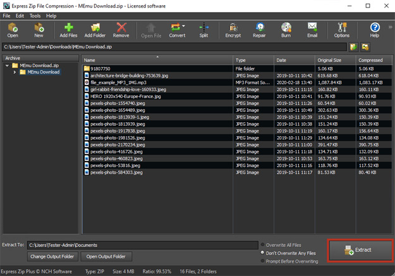Select architecture-bridge-building-753639.jpg
The width and height of the screenshot is (395, 276).
tap(237, 76)
